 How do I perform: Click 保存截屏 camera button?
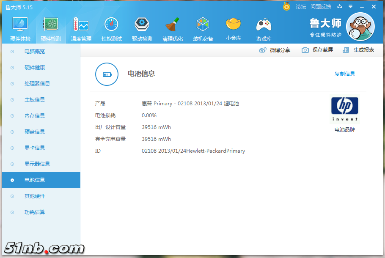pyautogui.click(x=317, y=50)
